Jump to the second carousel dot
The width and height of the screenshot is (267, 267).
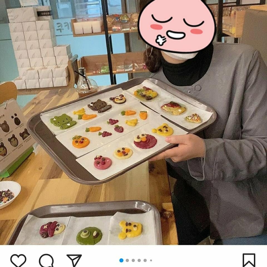click(127, 260)
